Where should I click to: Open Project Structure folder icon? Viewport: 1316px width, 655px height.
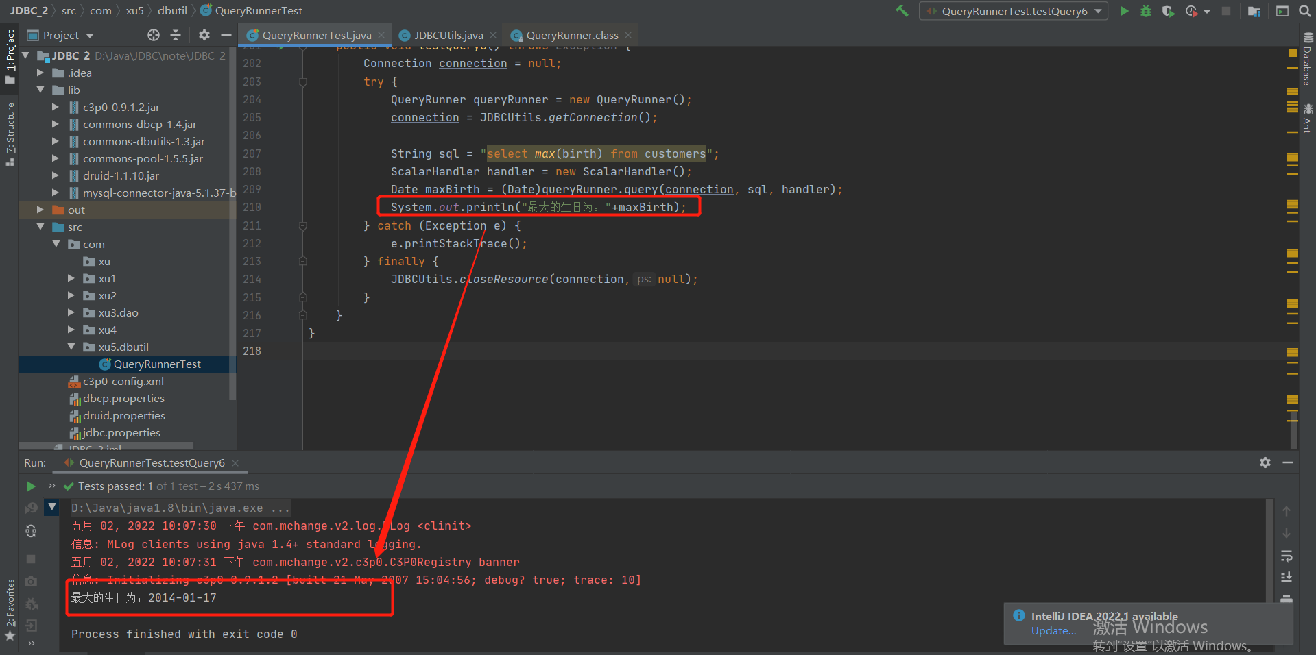click(1254, 11)
